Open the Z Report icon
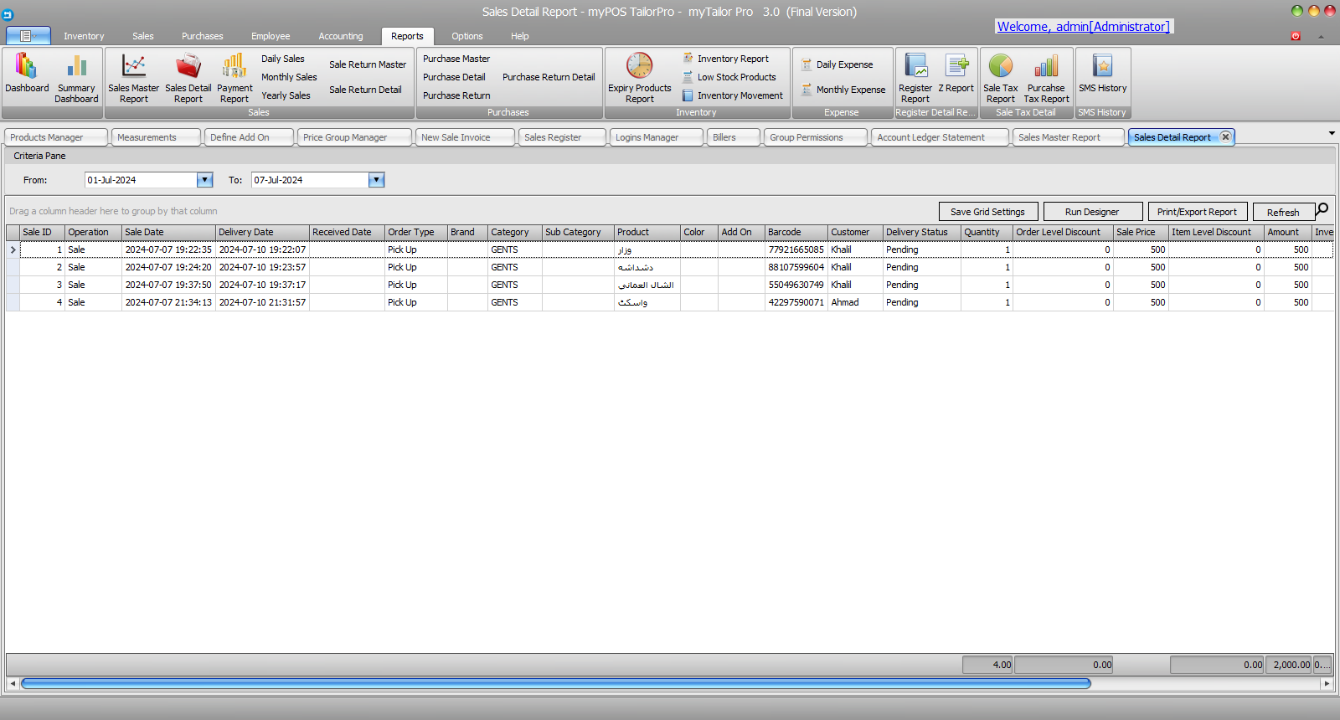Screen dimensions: 1340x720 (x=956, y=66)
